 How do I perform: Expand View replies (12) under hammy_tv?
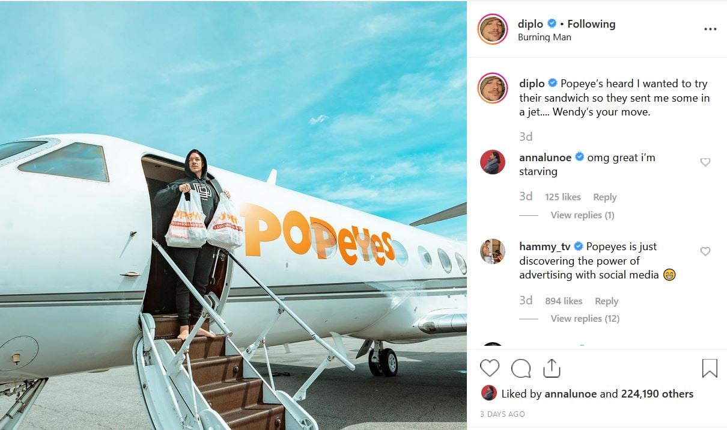coord(585,319)
